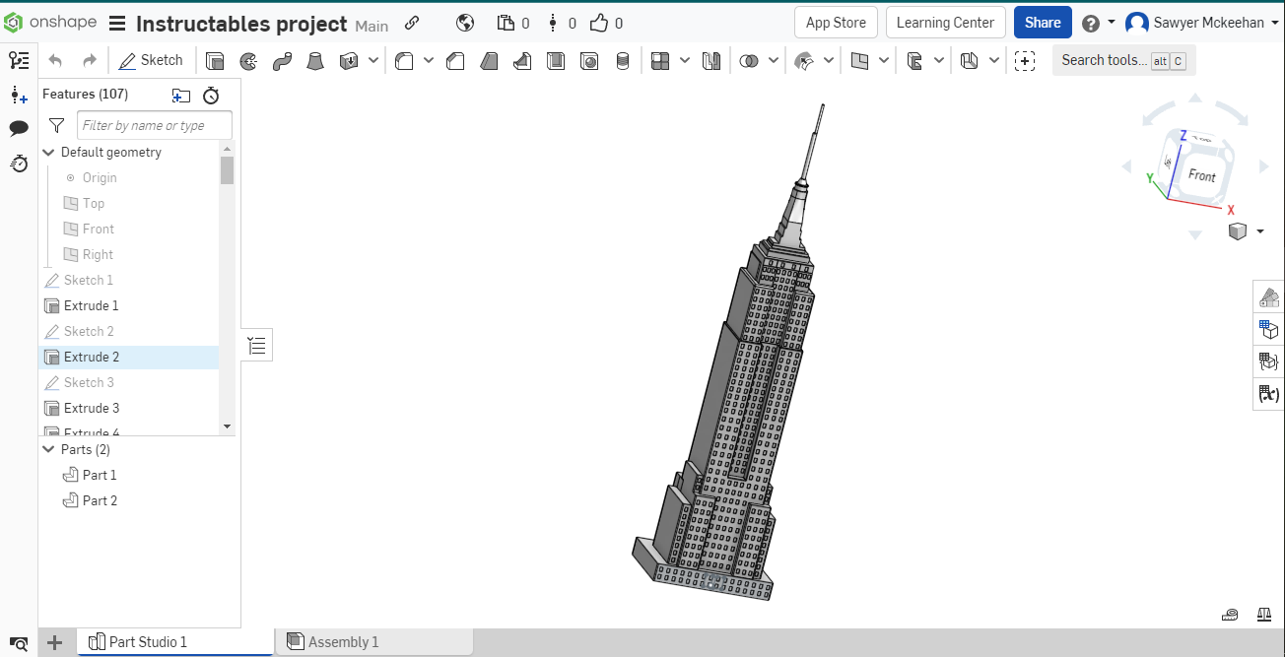Select the Loft tool
The height and width of the screenshot is (657, 1285).
point(315,61)
